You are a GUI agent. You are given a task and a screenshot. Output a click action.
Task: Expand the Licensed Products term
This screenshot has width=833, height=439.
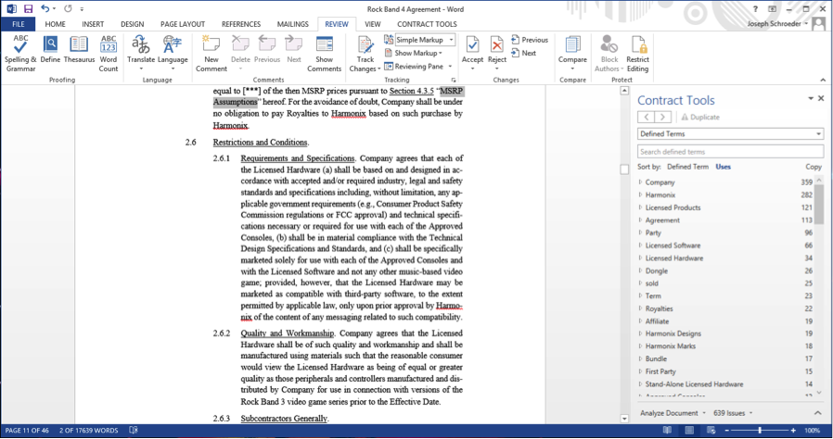[640, 207]
